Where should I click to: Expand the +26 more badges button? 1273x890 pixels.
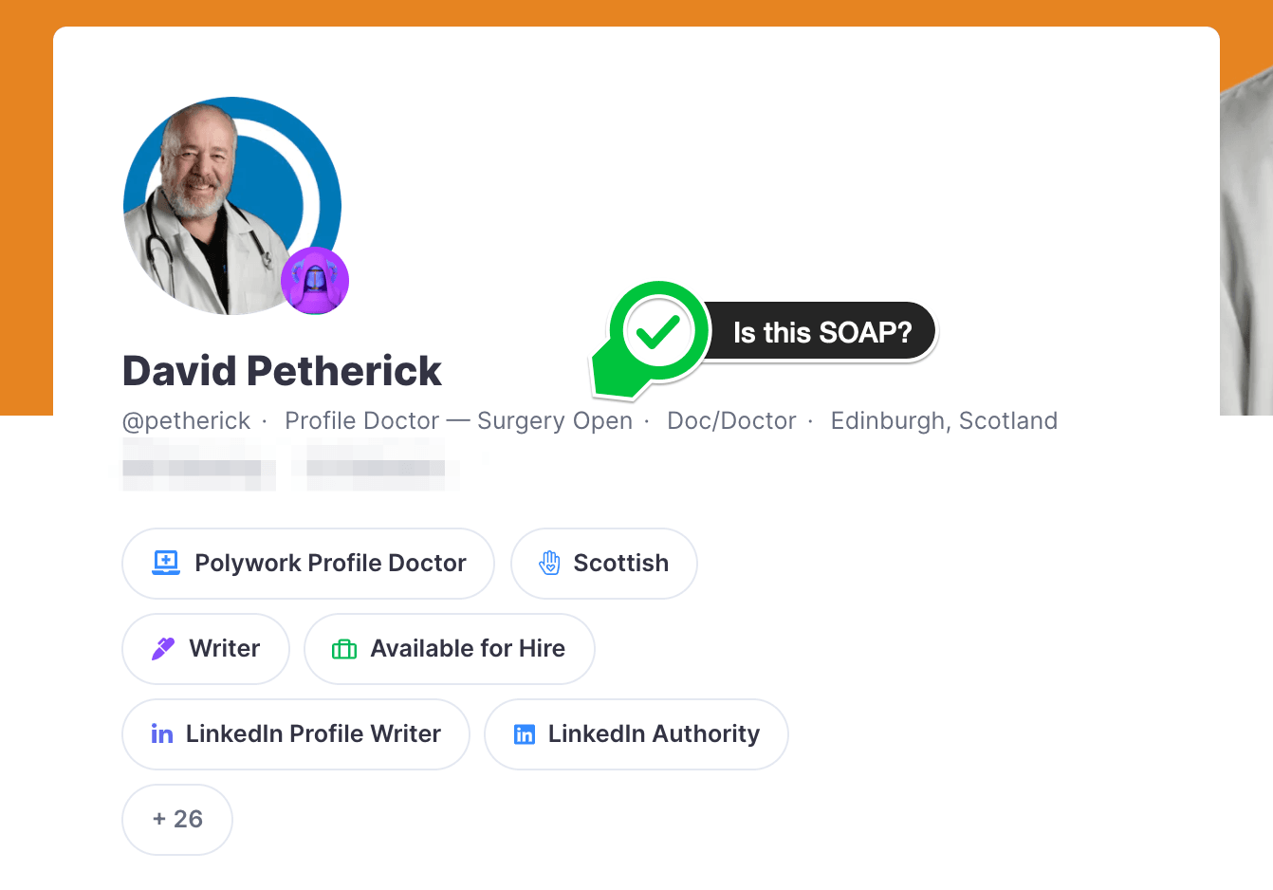coord(177,819)
